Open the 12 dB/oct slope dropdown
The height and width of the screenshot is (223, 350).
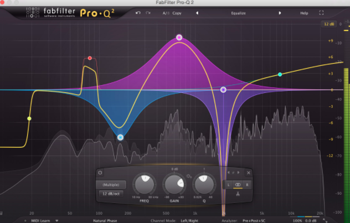click(x=111, y=194)
